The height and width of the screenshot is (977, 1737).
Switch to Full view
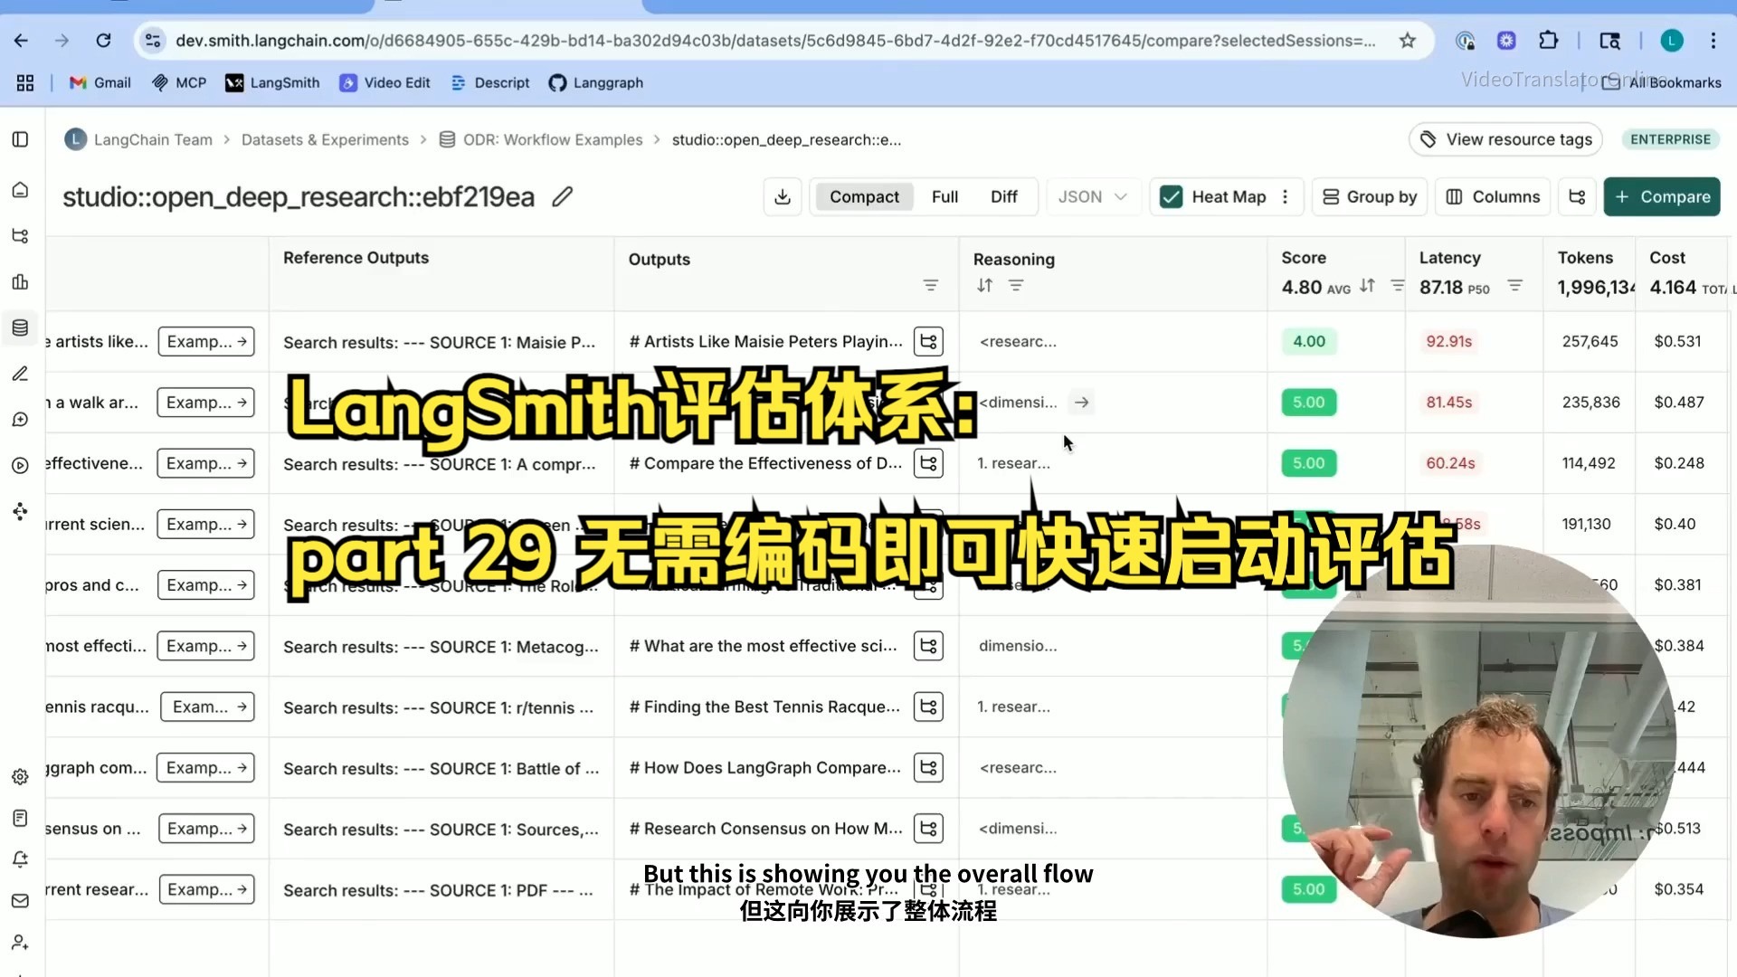944,196
